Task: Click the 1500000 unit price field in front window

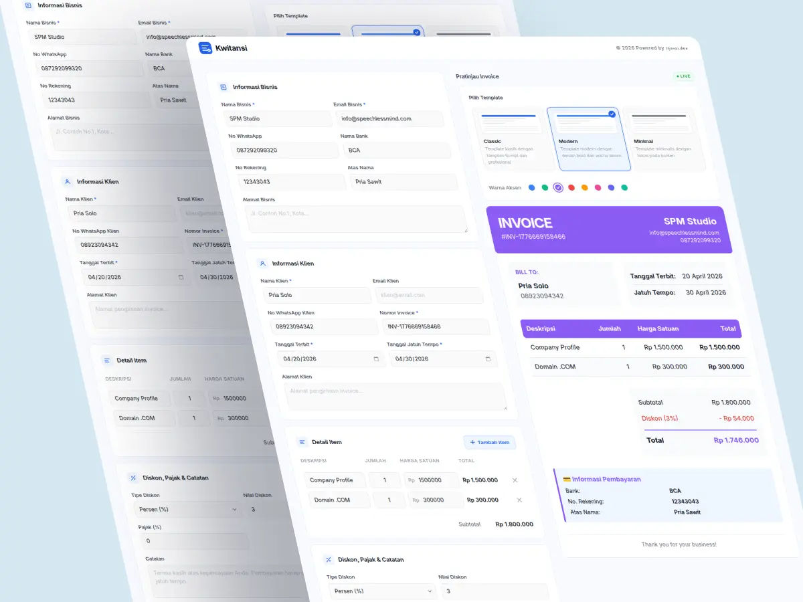Action: 431,480
